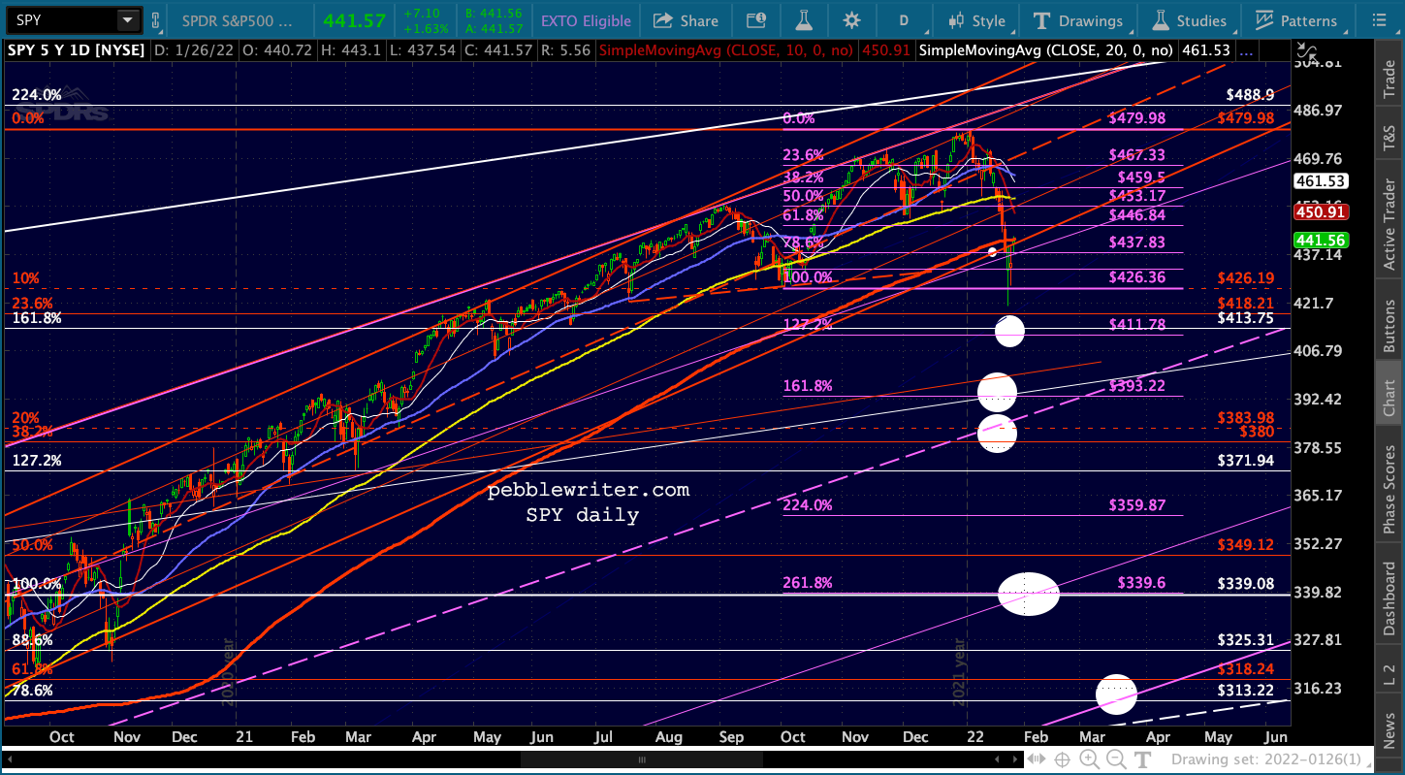Open the chart settings gear

tap(851, 20)
